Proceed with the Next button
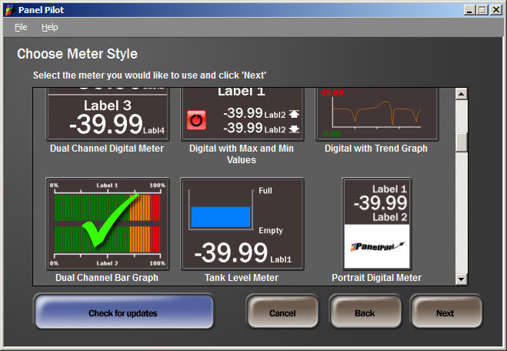This screenshot has width=507, height=351. (x=445, y=313)
